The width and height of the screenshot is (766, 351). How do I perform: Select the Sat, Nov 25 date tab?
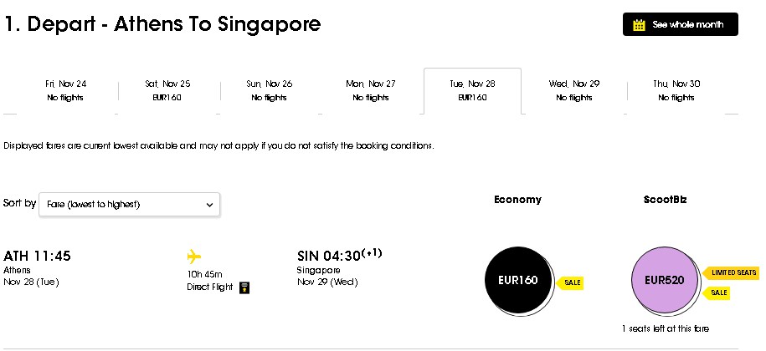[x=167, y=90]
